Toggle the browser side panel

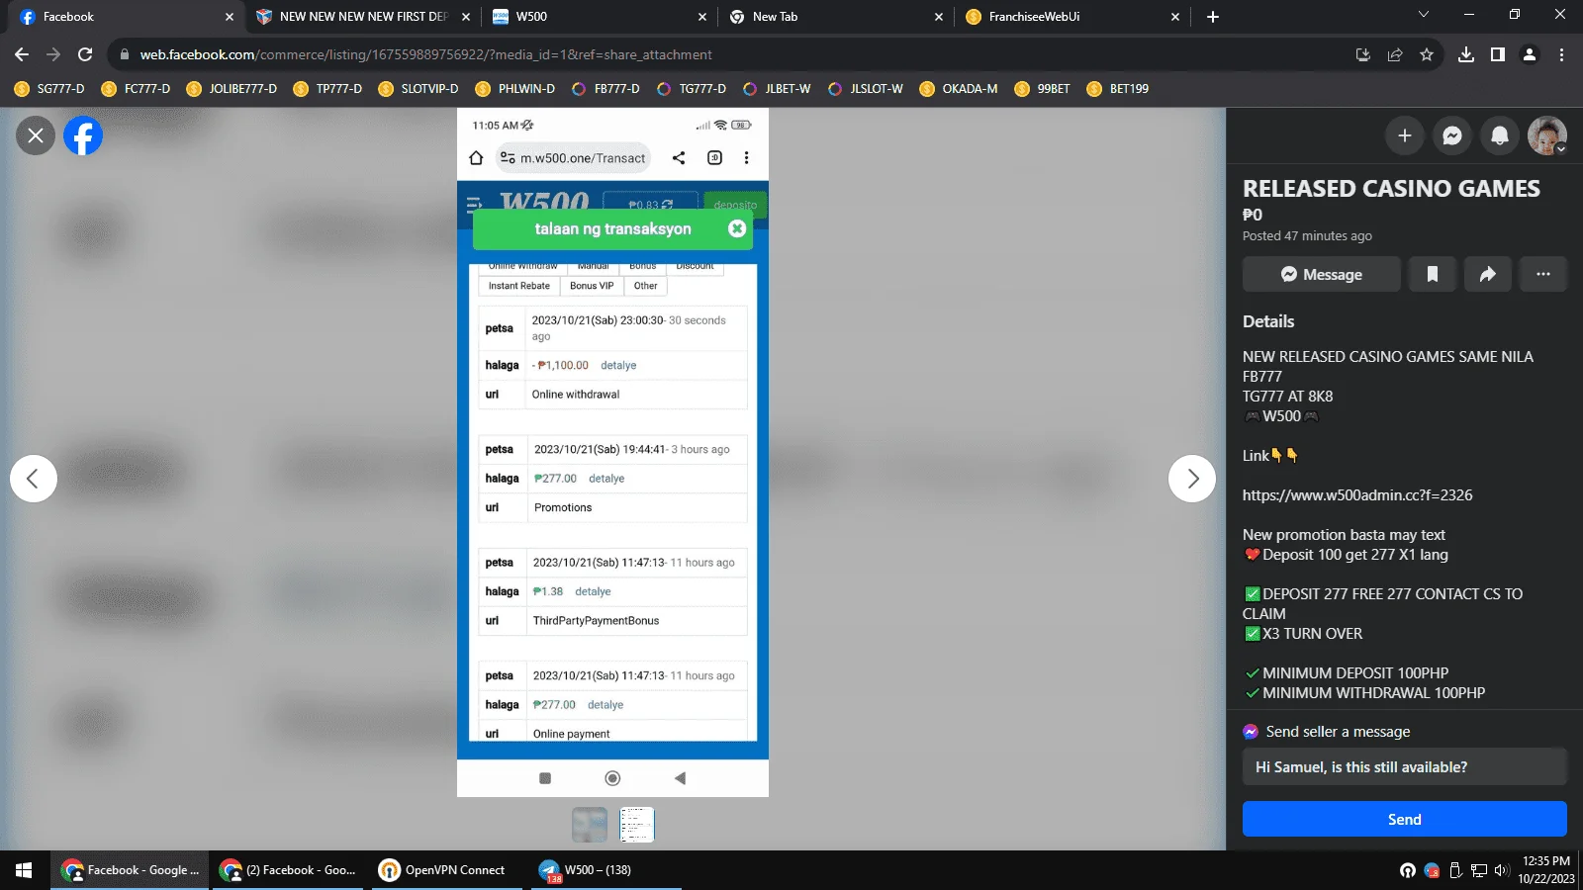(1498, 54)
